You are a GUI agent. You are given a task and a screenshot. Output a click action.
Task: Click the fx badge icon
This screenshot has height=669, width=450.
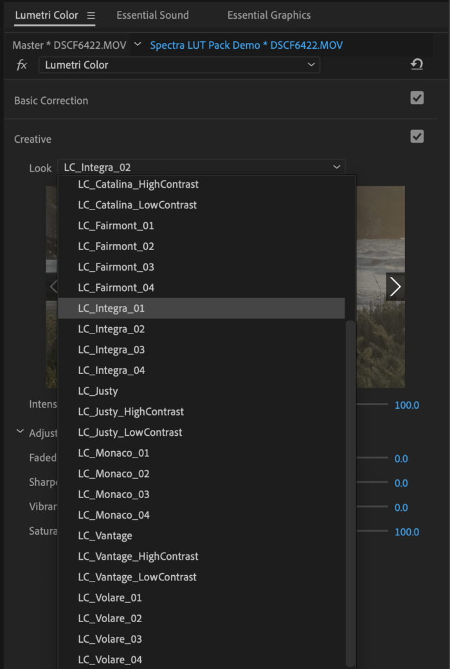pyautogui.click(x=22, y=65)
